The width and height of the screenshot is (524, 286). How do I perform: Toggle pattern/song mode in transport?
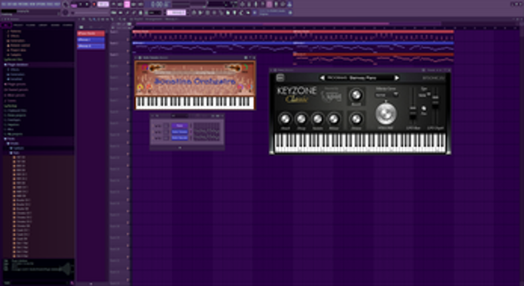(74, 5)
